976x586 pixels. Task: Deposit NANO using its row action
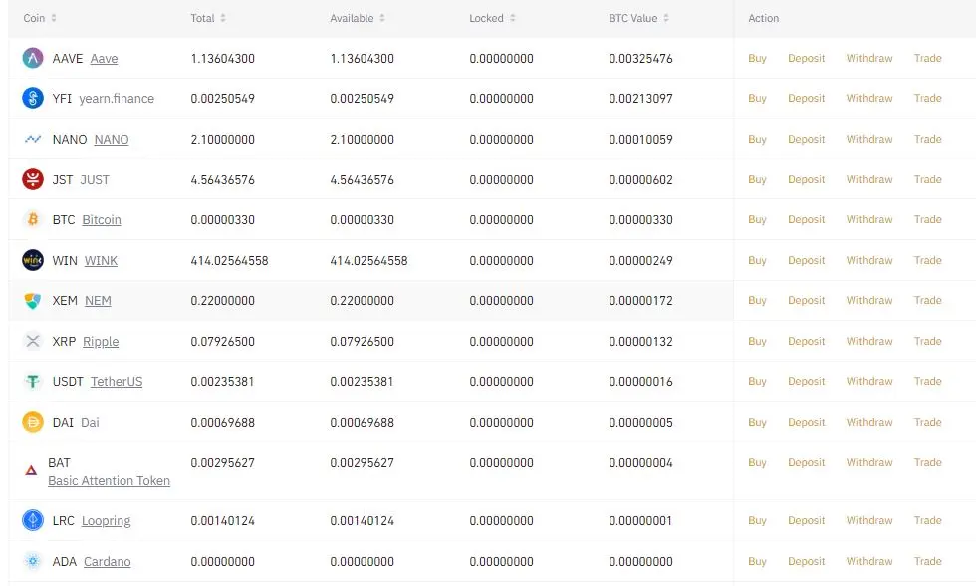806,139
